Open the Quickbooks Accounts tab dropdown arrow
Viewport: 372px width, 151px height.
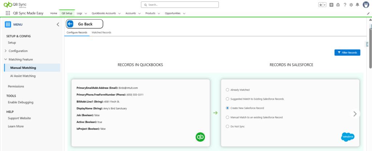tap(119, 13)
